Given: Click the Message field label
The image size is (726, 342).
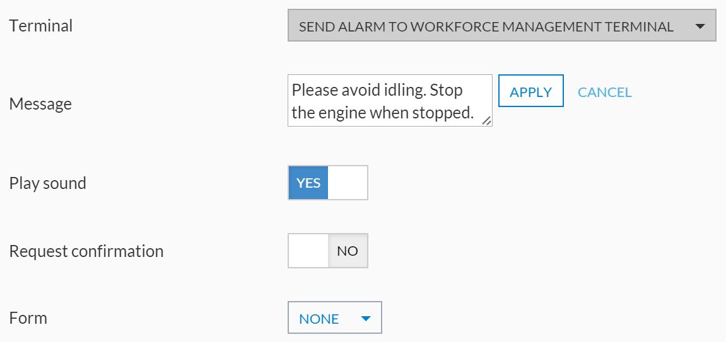Looking at the screenshot, I should [x=40, y=103].
